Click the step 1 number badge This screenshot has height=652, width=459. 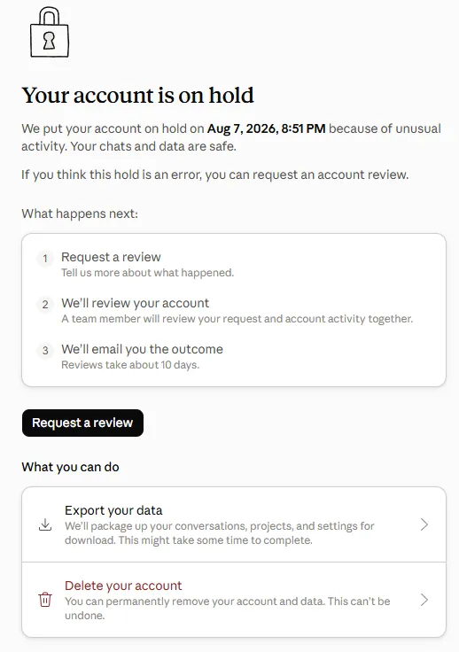coord(45,259)
